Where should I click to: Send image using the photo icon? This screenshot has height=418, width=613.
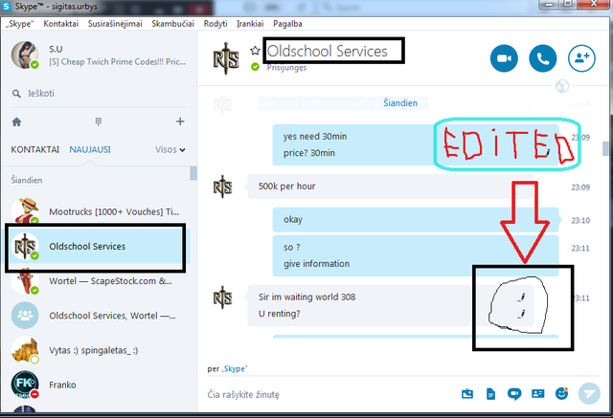(x=467, y=394)
